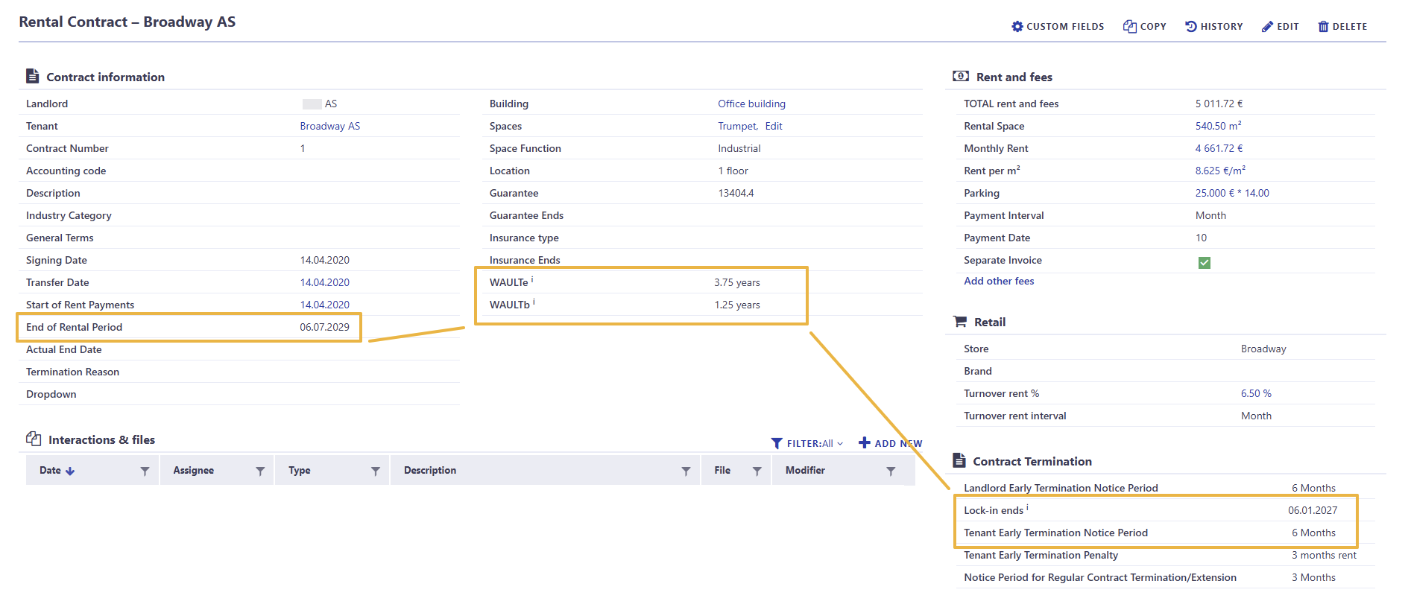
Task: Click the Payment Interval Month value
Action: pos(1210,215)
